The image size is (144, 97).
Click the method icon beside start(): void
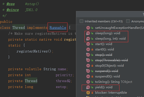pyautogui.click(x=88, y=44)
